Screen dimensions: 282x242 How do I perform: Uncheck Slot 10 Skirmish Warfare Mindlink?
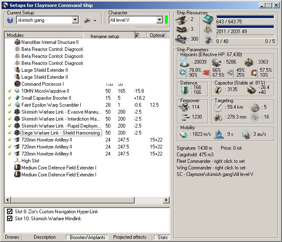pos(10,219)
